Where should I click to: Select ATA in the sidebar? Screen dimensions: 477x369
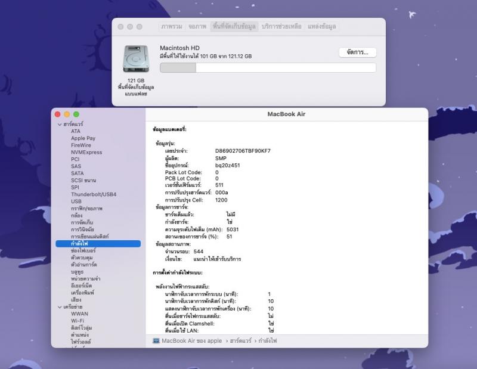[76, 131]
